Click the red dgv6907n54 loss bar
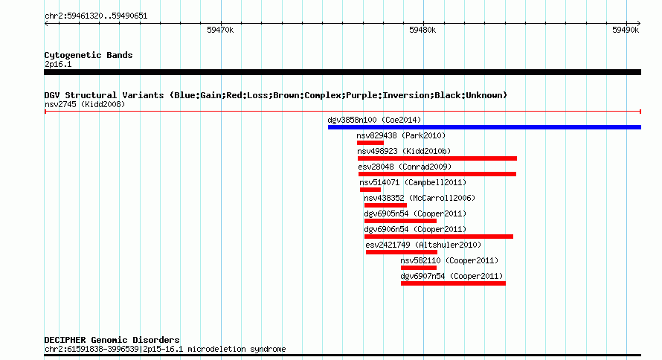662x360 pixels. pyautogui.click(x=453, y=283)
